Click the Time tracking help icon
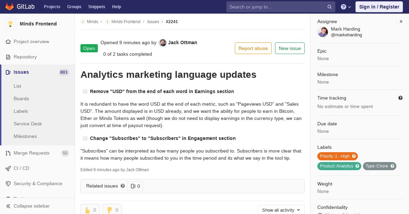 [x=400, y=98]
